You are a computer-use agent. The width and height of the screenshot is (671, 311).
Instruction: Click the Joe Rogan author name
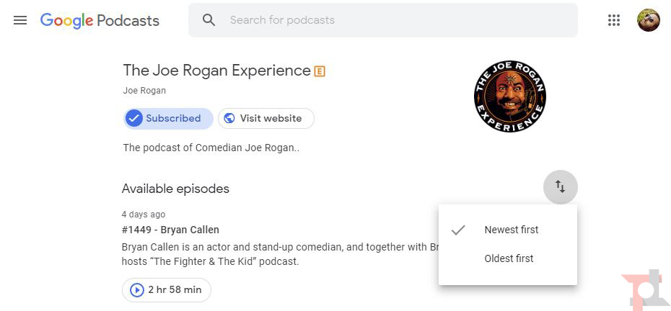coord(144,91)
